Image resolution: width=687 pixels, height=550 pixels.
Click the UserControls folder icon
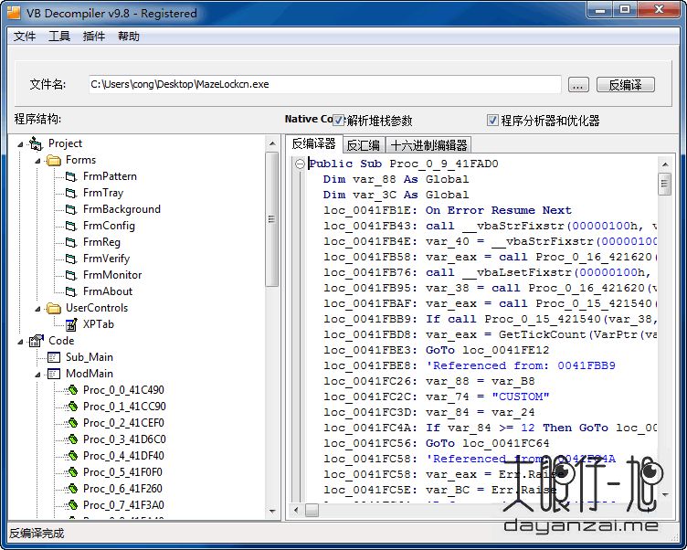(x=54, y=309)
